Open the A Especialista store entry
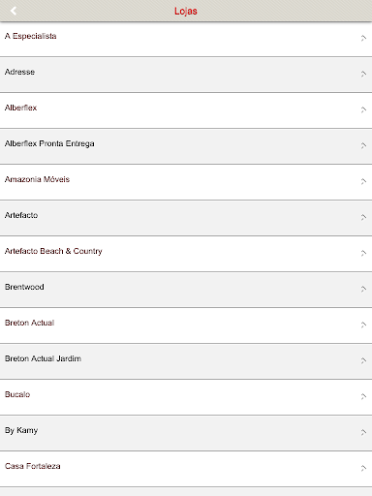Image resolution: width=372 pixels, height=496 pixels. point(186,40)
